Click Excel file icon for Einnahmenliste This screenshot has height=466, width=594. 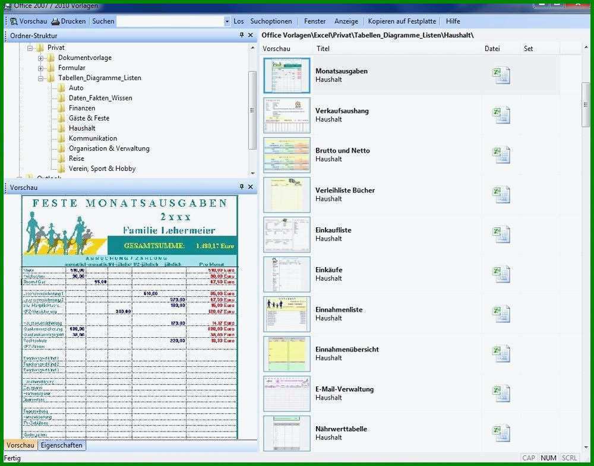pos(501,314)
